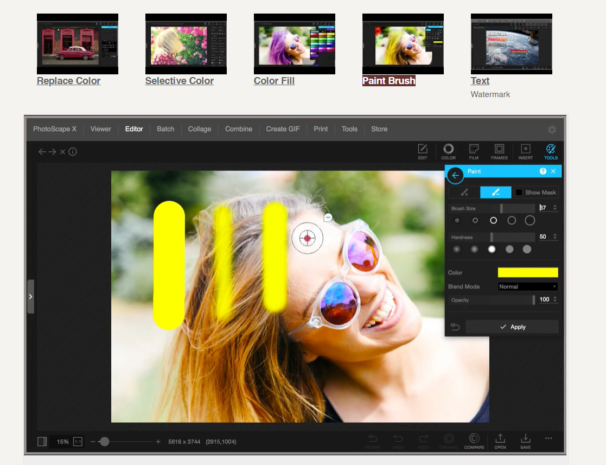Go to next image arrow
The width and height of the screenshot is (606, 465).
[52, 152]
